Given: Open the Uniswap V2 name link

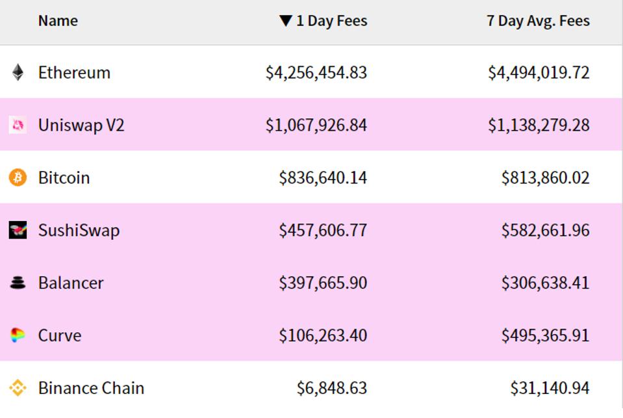Looking at the screenshot, I should [x=81, y=125].
